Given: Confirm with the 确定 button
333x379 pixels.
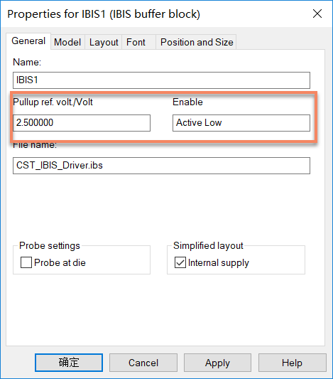Looking at the screenshot, I should pos(69,363).
